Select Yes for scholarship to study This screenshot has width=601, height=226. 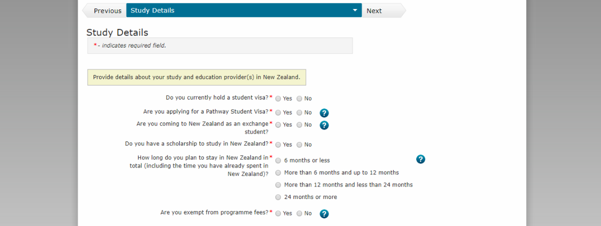tap(278, 144)
